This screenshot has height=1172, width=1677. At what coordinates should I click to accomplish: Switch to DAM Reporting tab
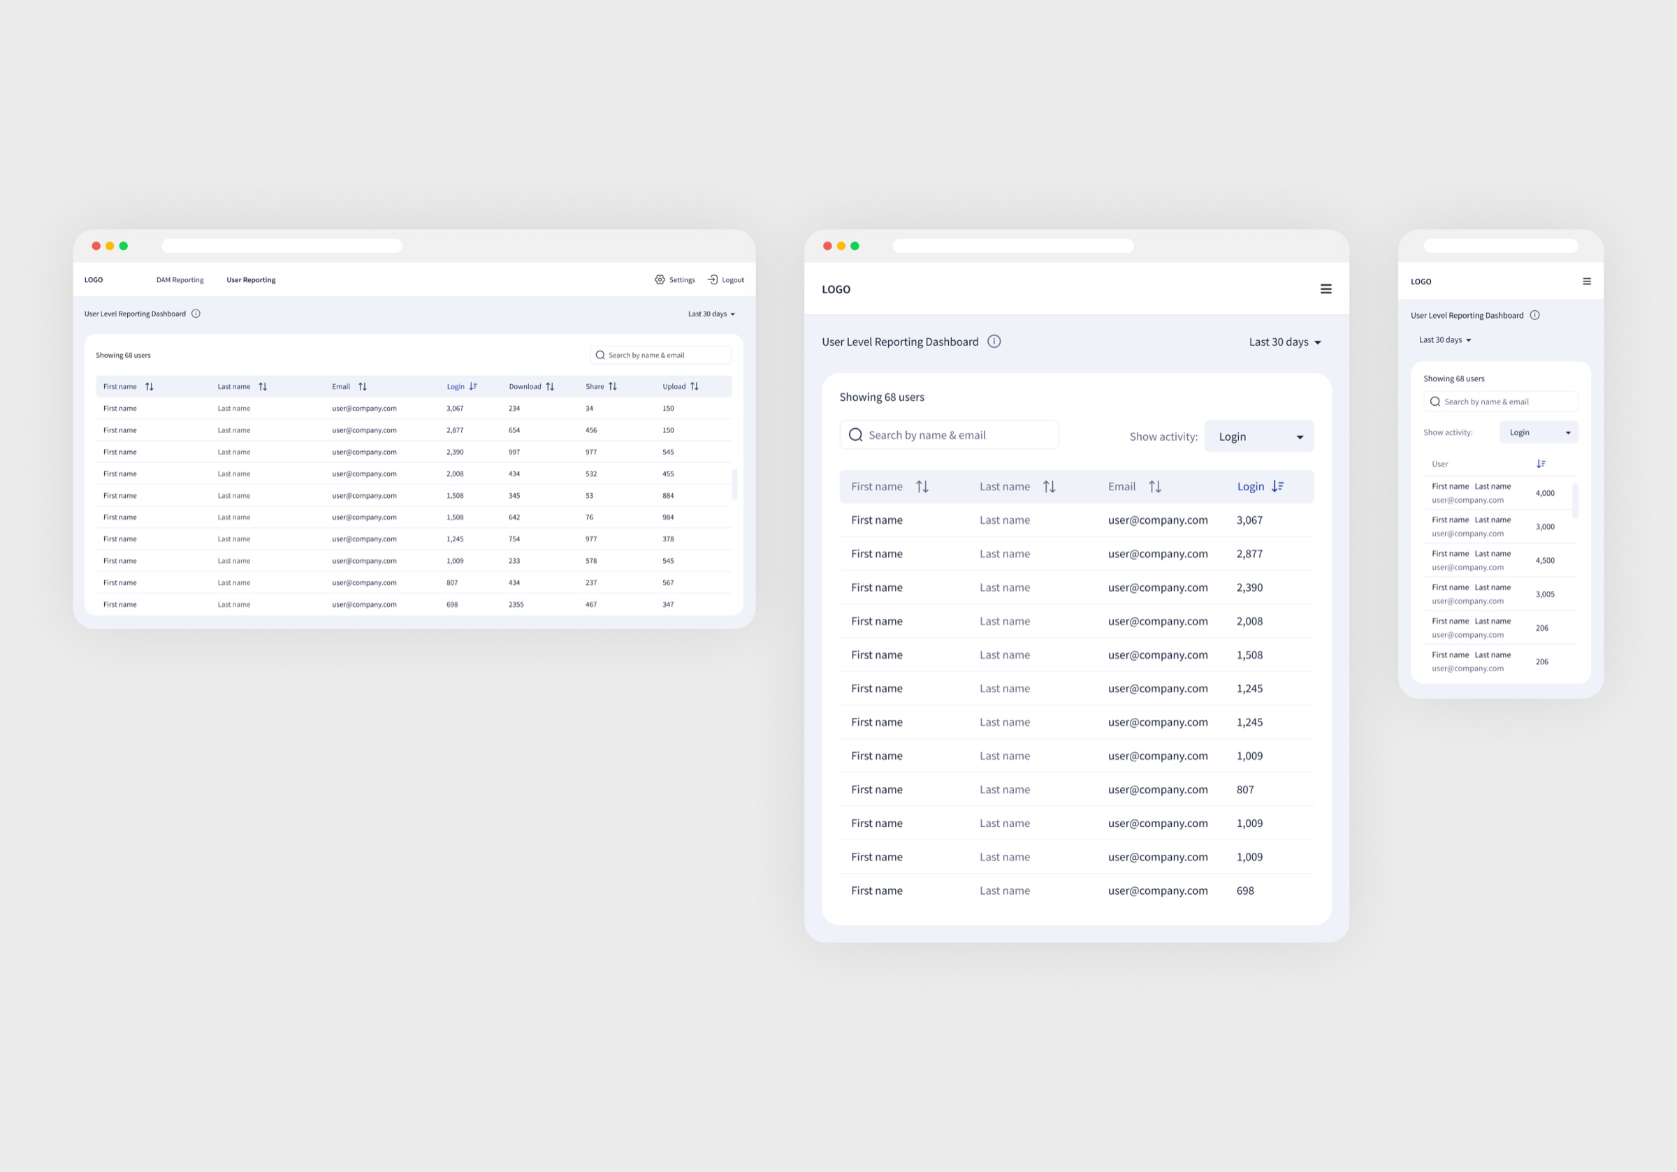coord(180,279)
